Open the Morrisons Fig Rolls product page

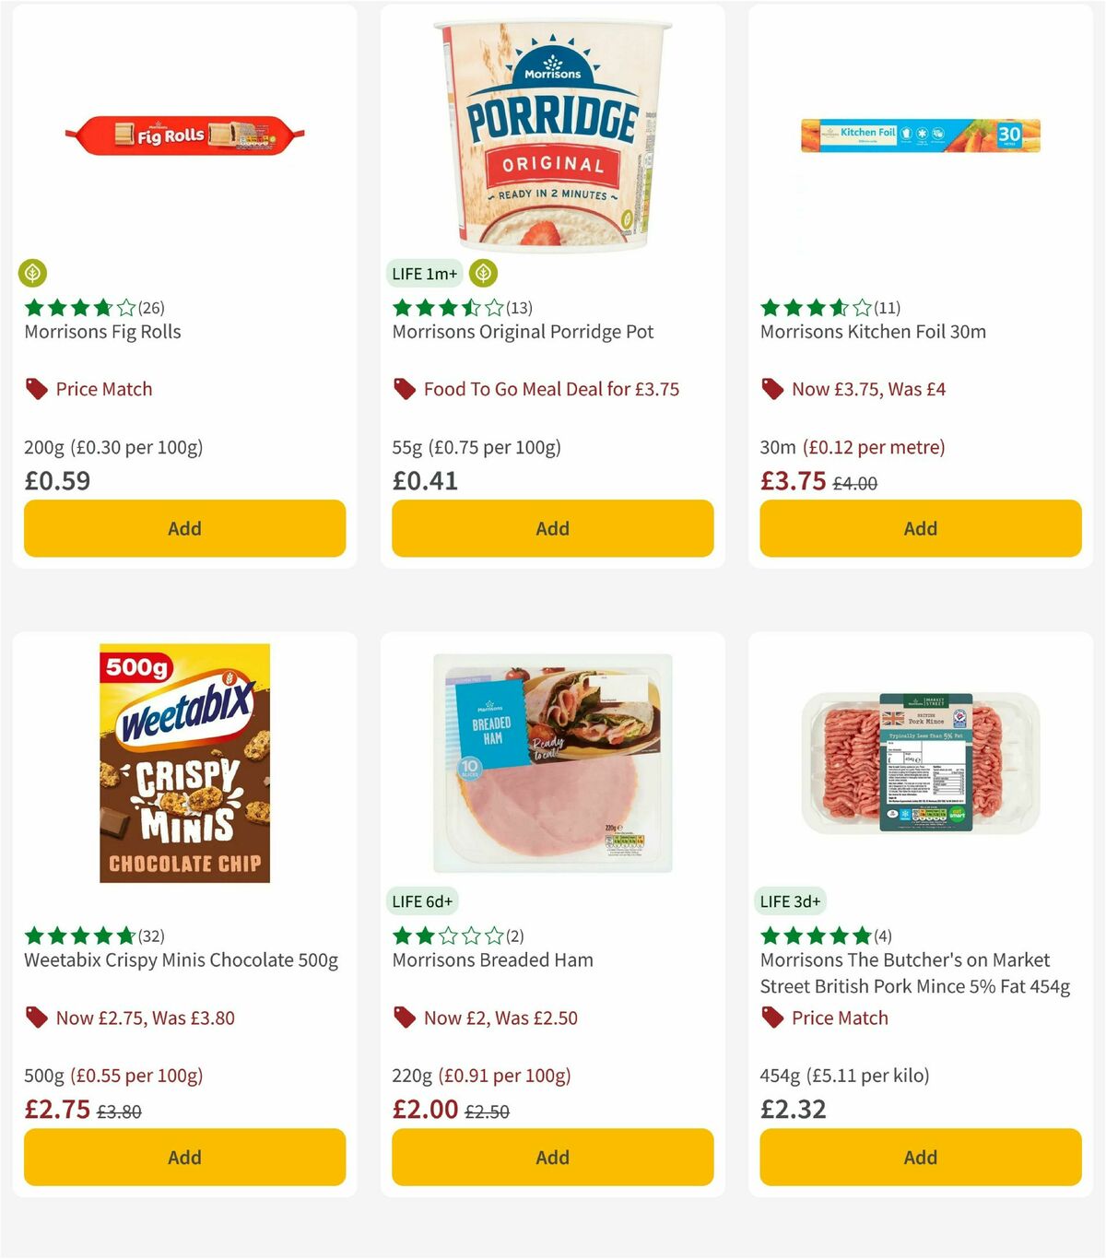(102, 332)
